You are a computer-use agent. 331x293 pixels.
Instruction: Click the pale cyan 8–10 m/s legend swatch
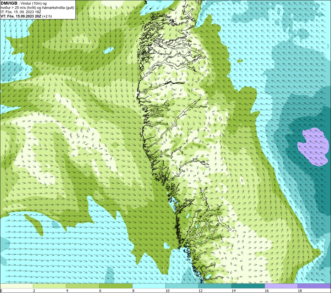[149, 286]
